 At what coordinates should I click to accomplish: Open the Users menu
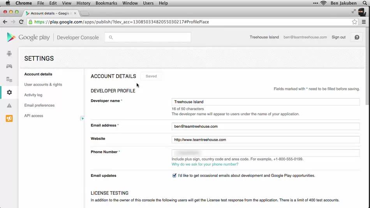(x=148, y=3)
